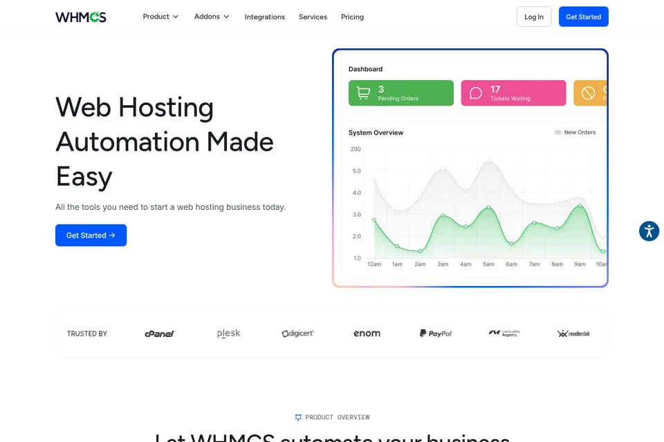
Task: Click the "PRODUCT OVERVIEW" label
Action: 338,417
